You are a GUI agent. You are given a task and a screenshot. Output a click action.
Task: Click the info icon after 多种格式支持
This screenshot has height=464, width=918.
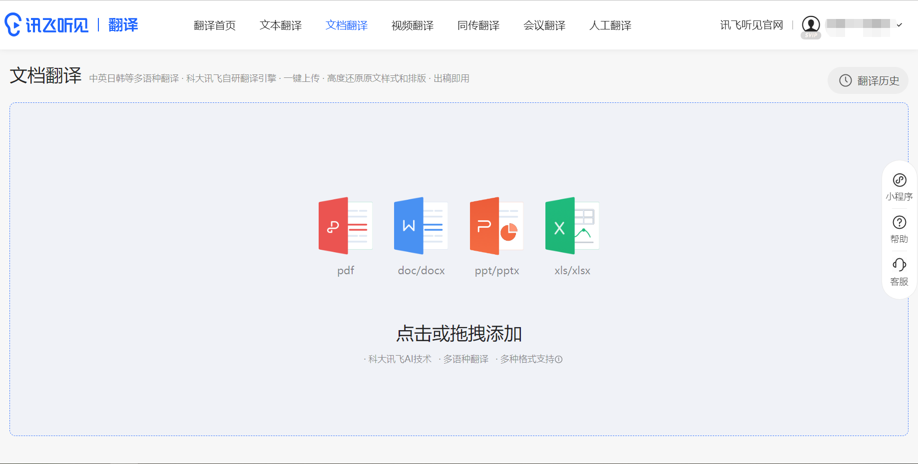[x=559, y=359]
